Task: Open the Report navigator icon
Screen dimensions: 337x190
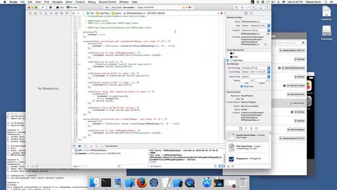Action: coord(67,13)
